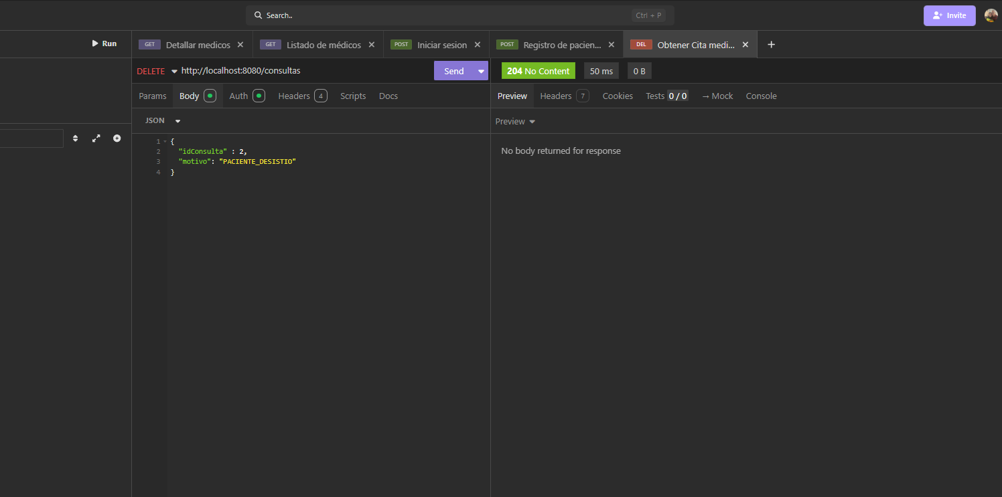Click the "idConsulta" key in body editor
Screen dimensions: 1002x497
tap(203, 151)
